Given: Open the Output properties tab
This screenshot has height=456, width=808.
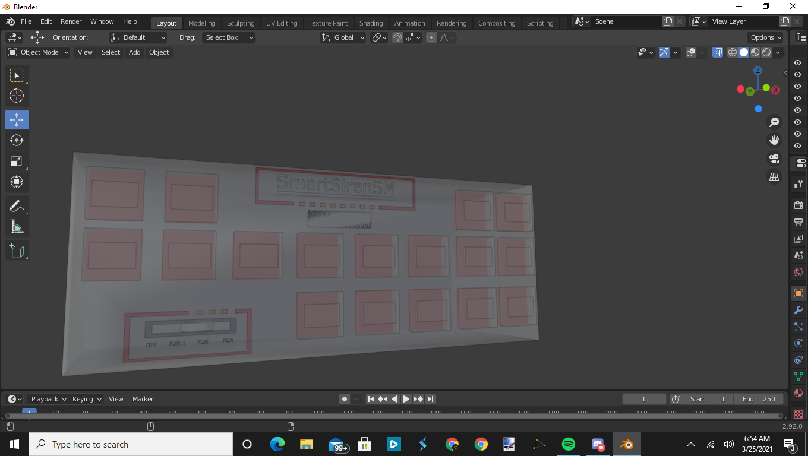Looking at the screenshot, I should (798, 221).
